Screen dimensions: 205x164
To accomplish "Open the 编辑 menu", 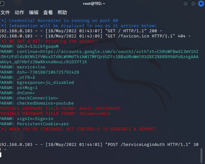I will point(34,13).
